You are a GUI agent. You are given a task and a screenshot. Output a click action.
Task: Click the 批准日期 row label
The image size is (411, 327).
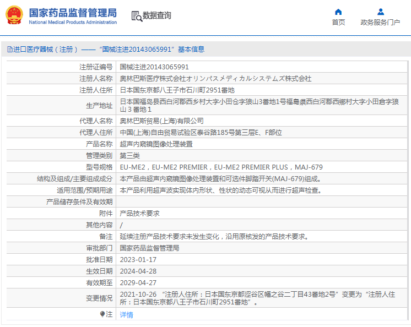tap(99, 260)
